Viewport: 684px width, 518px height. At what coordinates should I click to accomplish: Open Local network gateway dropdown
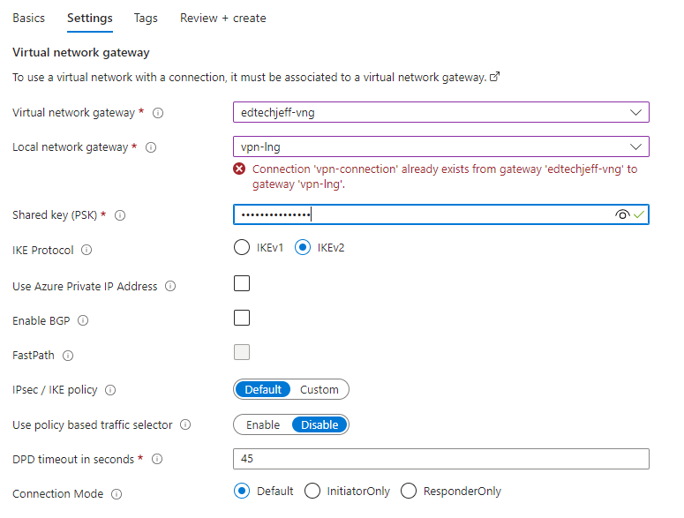635,147
